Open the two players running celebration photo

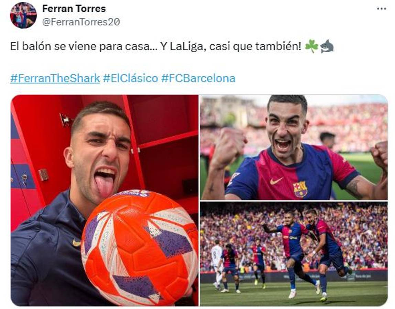pos(294,254)
